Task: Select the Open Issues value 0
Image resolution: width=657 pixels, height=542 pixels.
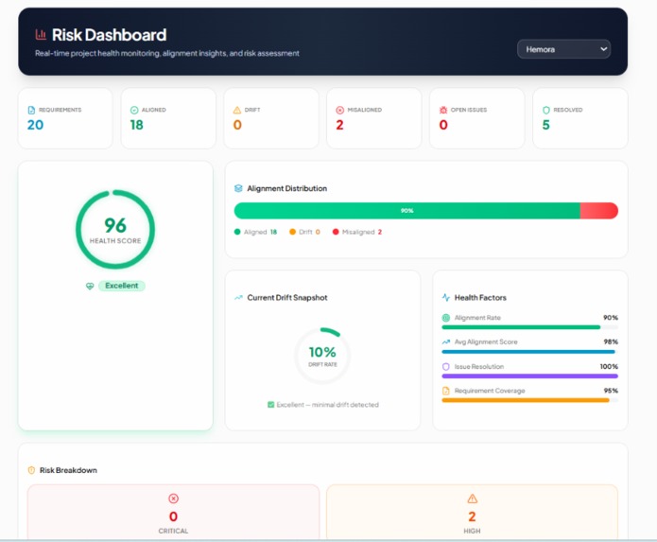Action: [x=443, y=125]
